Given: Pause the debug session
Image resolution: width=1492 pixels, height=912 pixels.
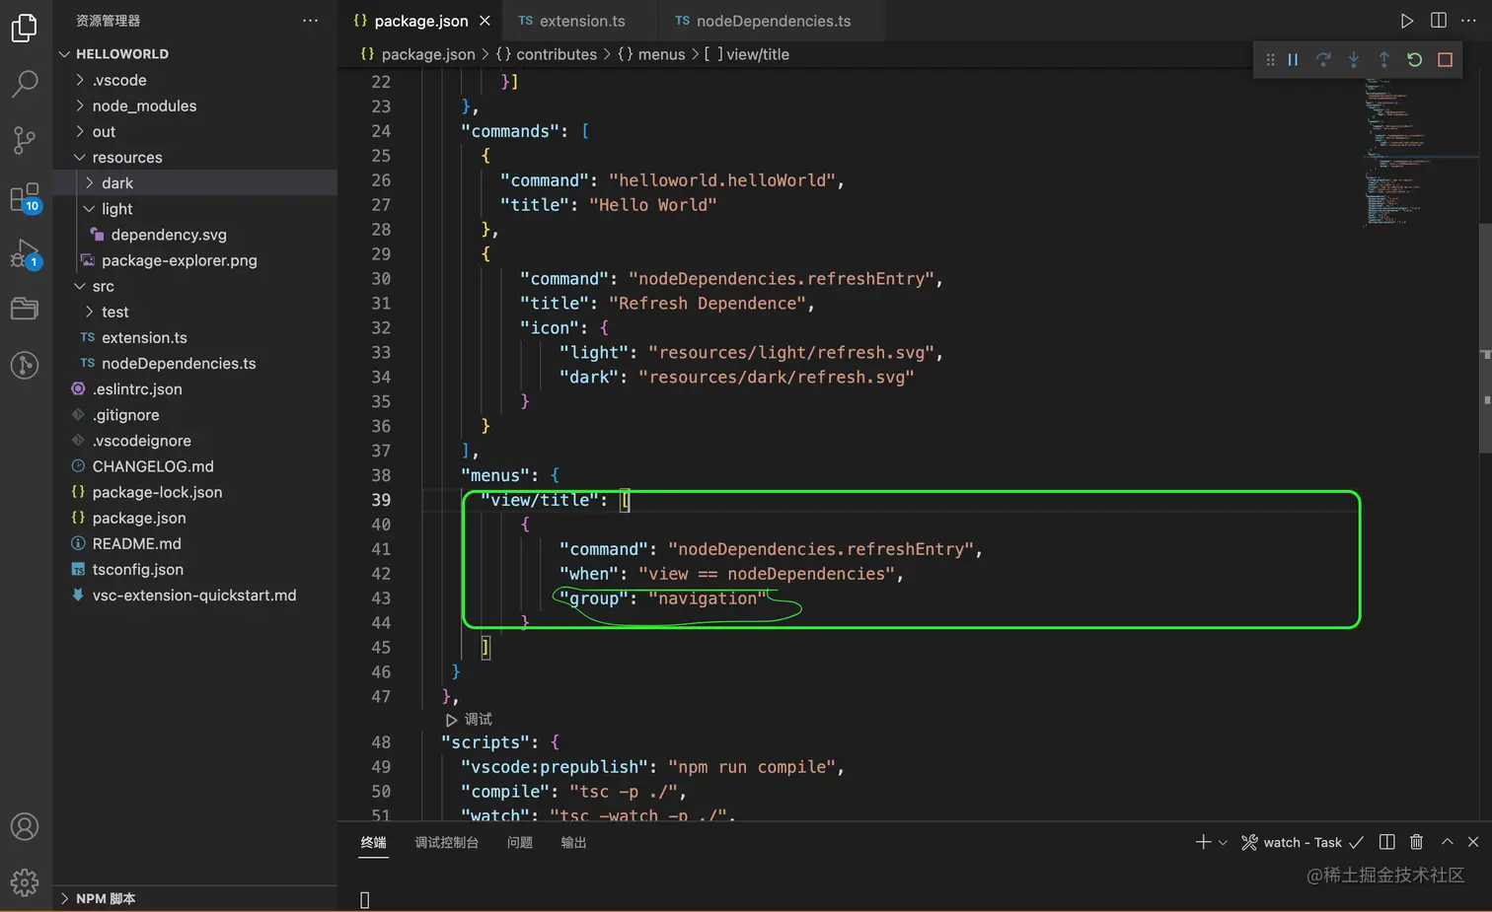Looking at the screenshot, I should coord(1293,60).
